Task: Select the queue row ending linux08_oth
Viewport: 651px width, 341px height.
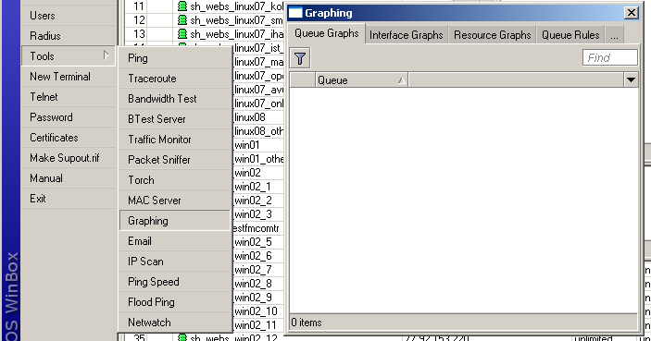Action: click(x=258, y=131)
